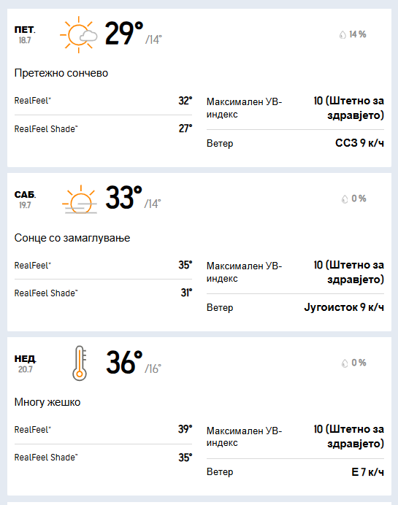Select the Многу жешко description
Image resolution: width=398 pixels, height=505 pixels.
(x=47, y=402)
